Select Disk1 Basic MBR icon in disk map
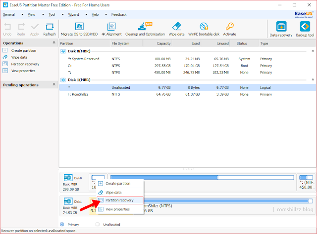The height and width of the screenshot is (234, 317). point(68,201)
